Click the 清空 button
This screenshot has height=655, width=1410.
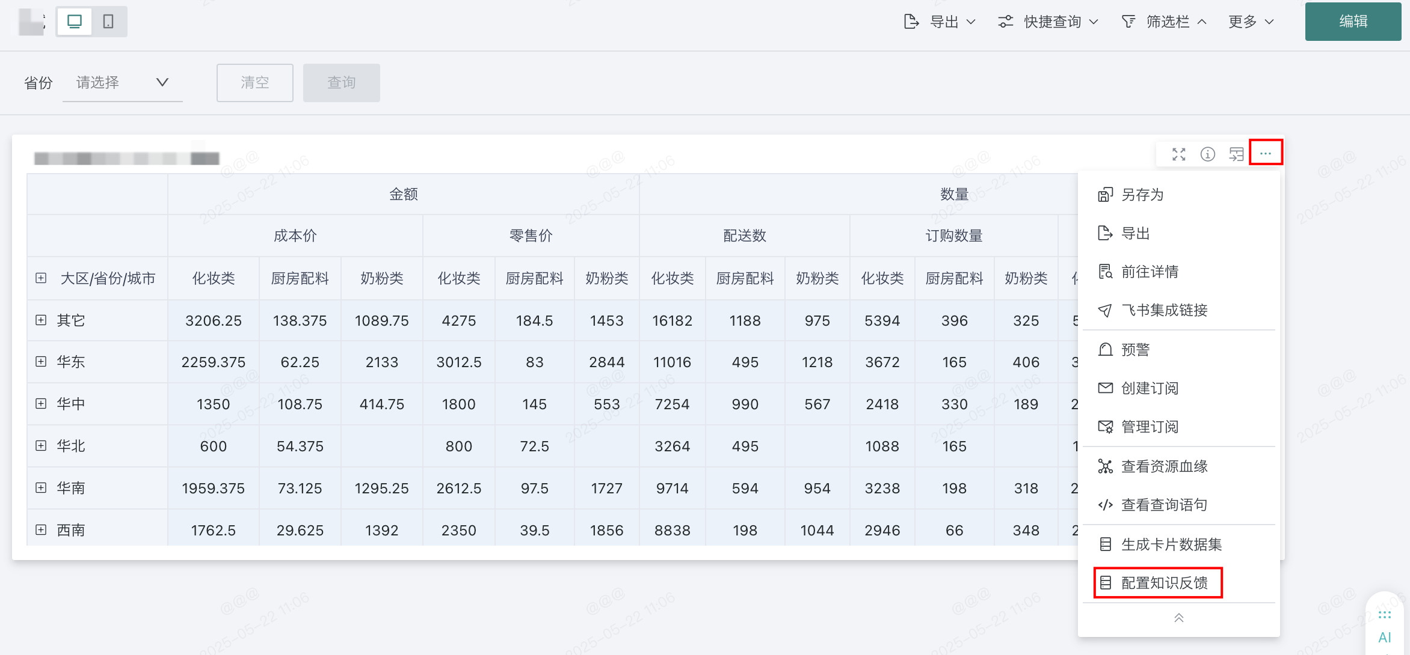click(255, 82)
